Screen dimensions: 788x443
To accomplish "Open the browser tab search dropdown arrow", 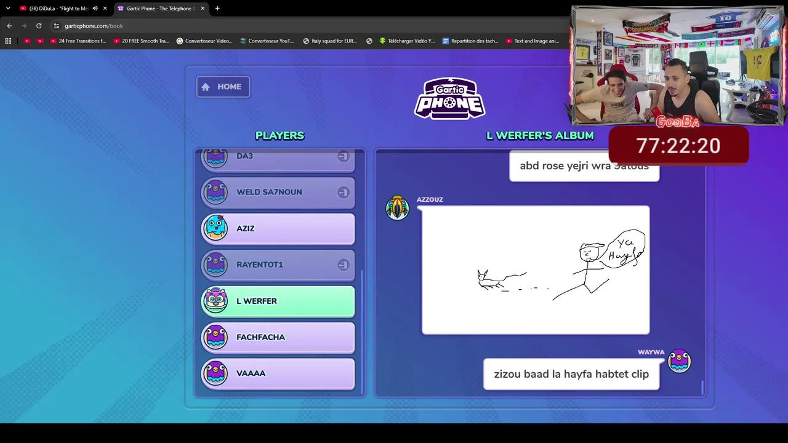I will [x=8, y=8].
